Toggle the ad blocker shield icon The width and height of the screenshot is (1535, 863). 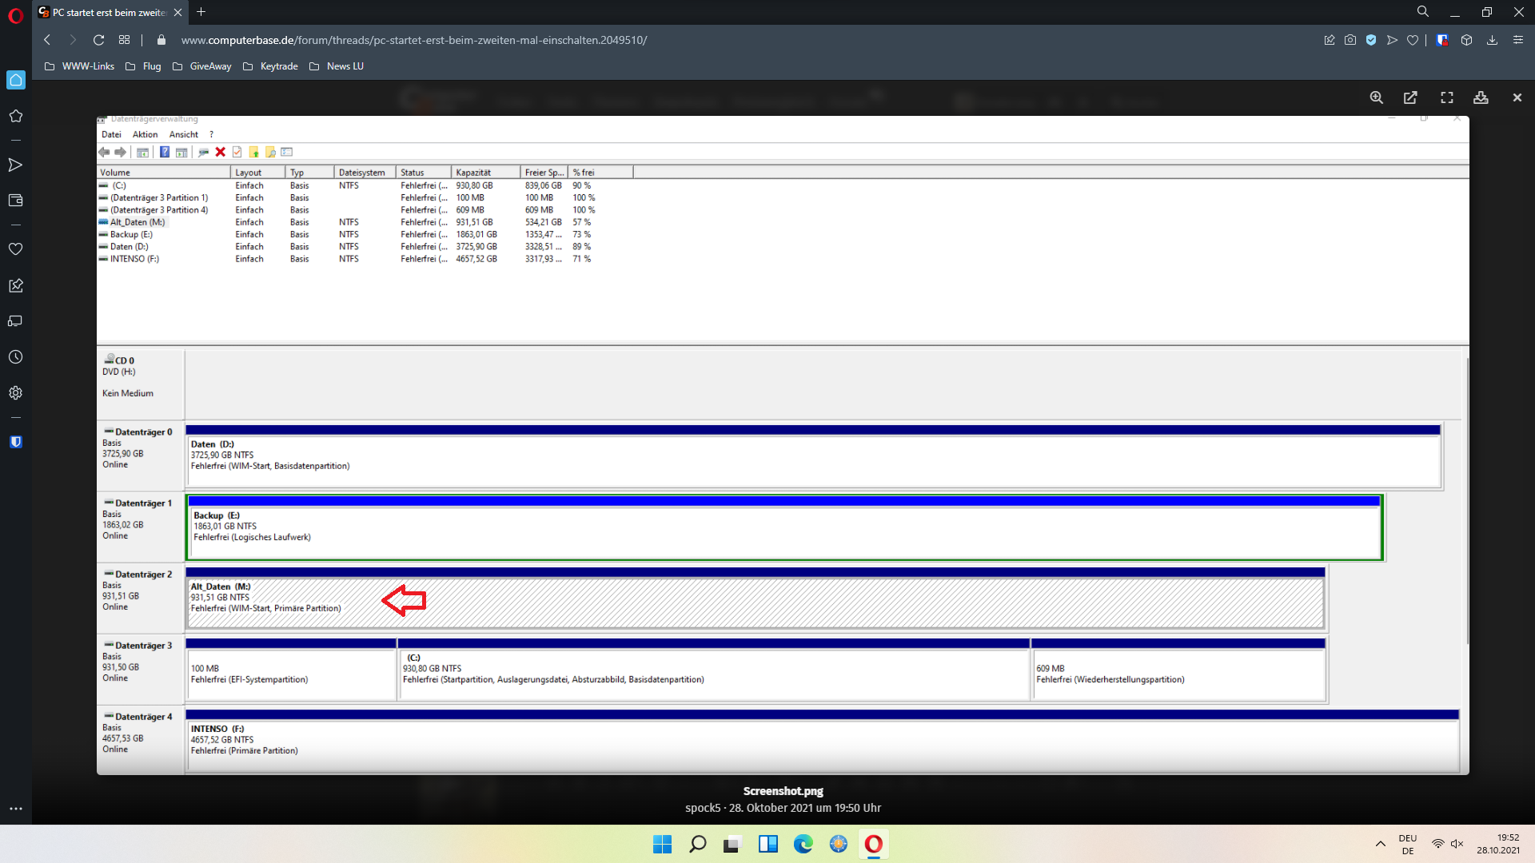(x=1371, y=40)
